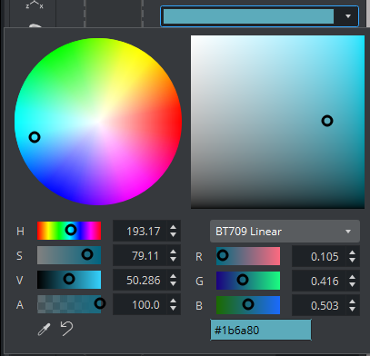Screen dimensions: 370x356
Task: Open the BT709 Linear color space dropdown
Action: (285, 232)
